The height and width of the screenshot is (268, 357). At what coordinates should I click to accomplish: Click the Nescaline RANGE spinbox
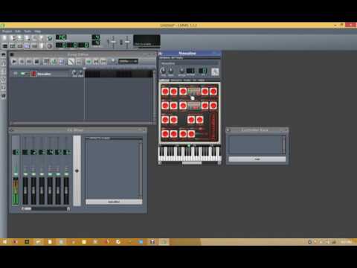190,71
